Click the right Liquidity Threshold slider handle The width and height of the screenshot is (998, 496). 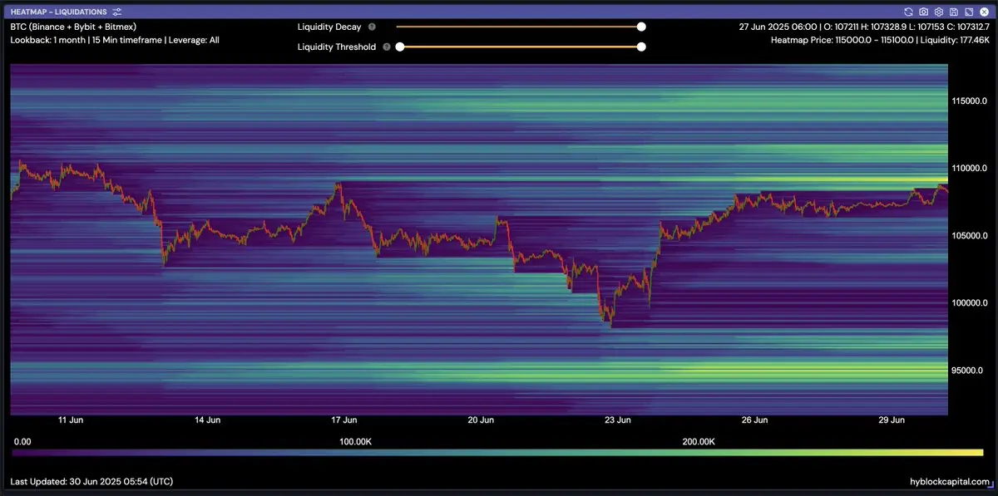click(x=641, y=47)
